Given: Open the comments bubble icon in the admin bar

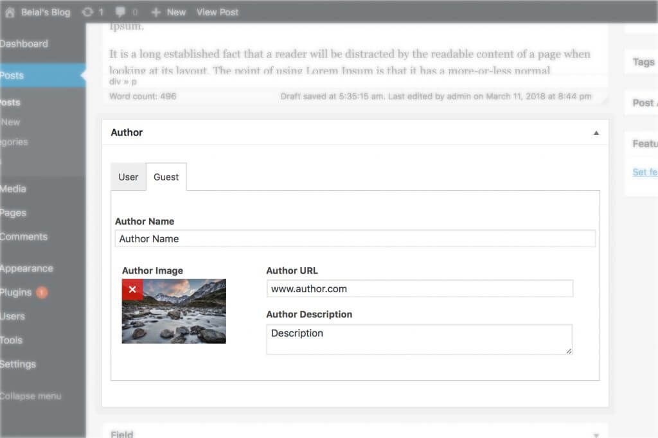Looking at the screenshot, I should click(x=120, y=12).
